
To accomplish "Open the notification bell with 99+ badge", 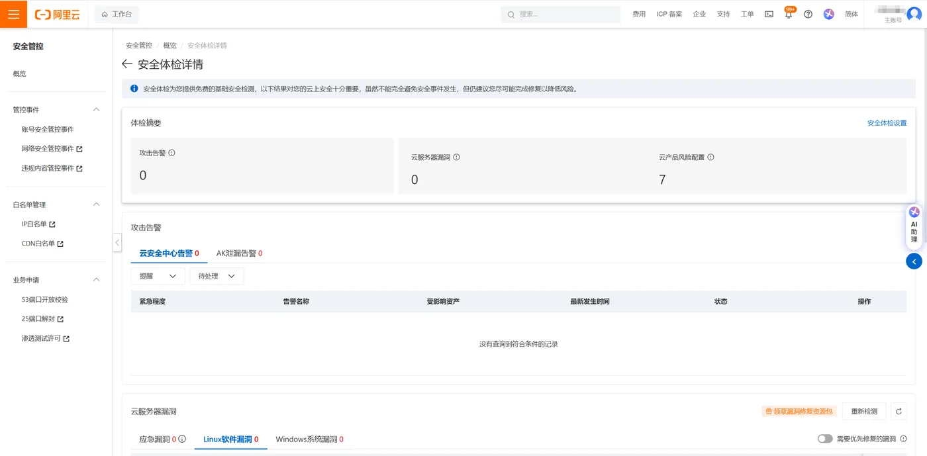I will pos(789,13).
